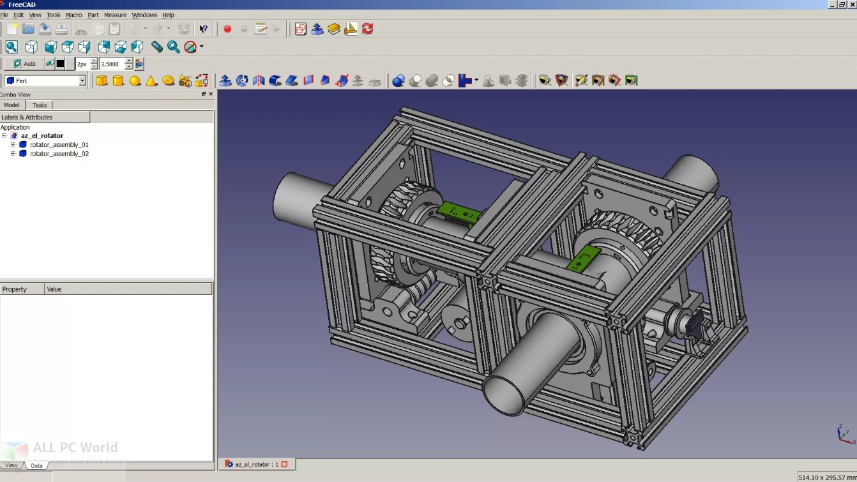Open the Part workbench selector dropdown

click(82, 80)
